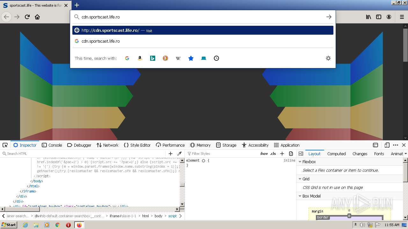Viewport: 408px width, 229px height.
Task: Select the body breadcrumb
Action: click(x=158, y=216)
